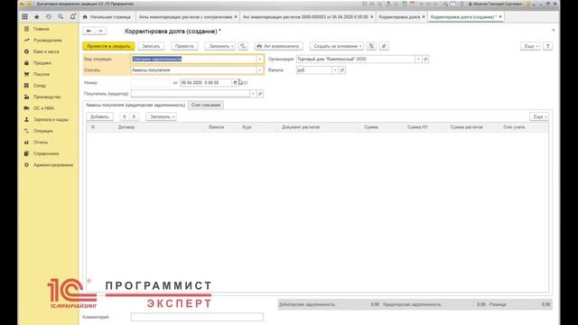Switch to Акт инвентаризации расчетов 0000-000003 tab
Image resolution: width=578 pixels, height=325 pixels.
coord(305,17)
